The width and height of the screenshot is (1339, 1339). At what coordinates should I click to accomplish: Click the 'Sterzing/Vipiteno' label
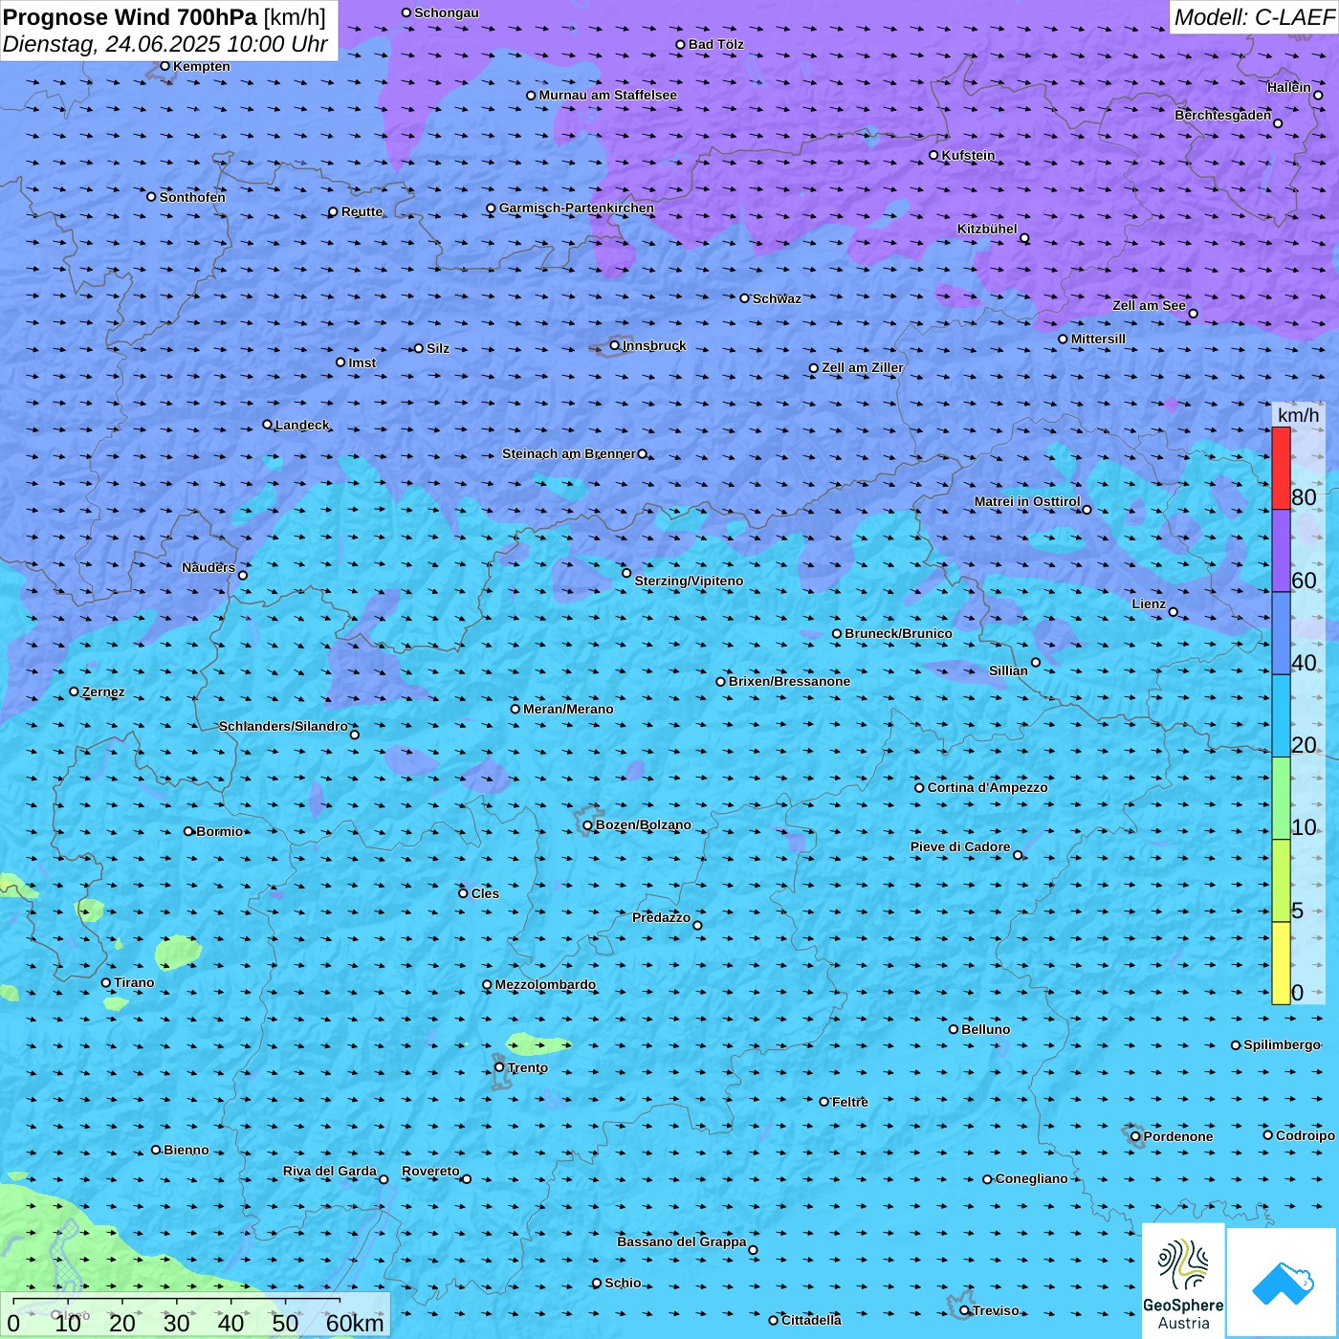689,581
